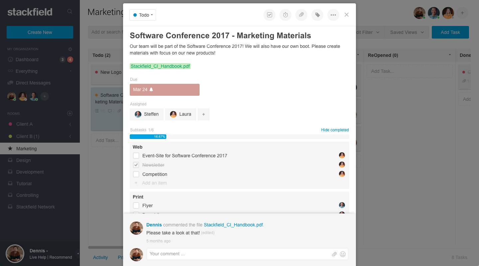Add a member with top-right plus icon

[462, 13]
